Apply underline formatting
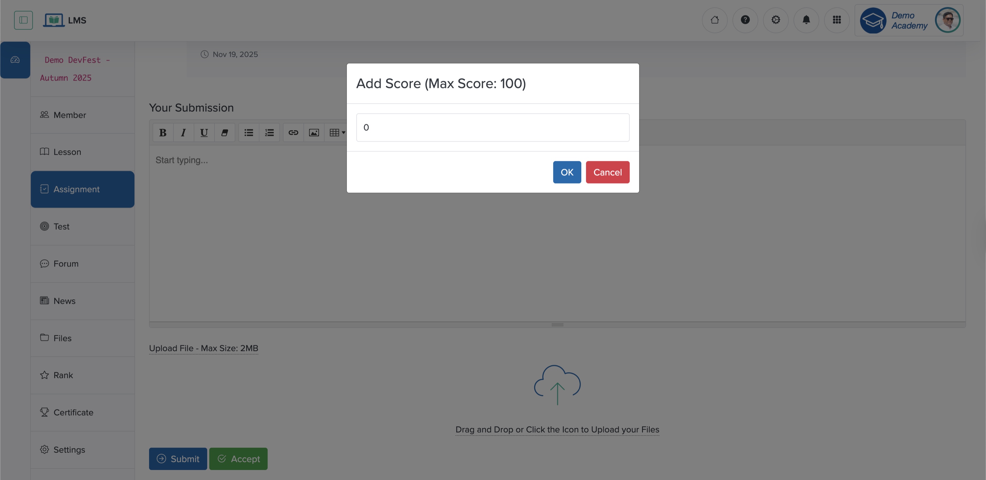986x480 pixels. click(x=204, y=132)
